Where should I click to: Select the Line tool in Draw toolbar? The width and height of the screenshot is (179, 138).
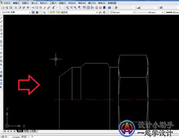pos(1,18)
